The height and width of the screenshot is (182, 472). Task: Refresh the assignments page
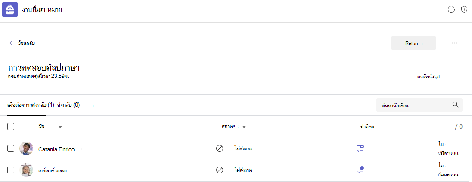[x=451, y=9]
